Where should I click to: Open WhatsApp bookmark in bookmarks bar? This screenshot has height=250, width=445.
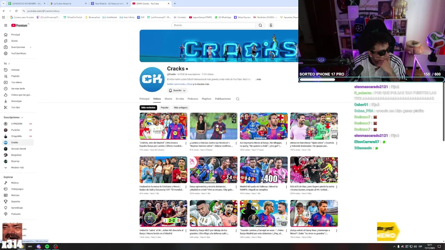[x=223, y=17]
